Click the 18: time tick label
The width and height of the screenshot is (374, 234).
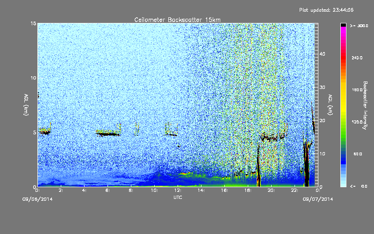click(248, 190)
